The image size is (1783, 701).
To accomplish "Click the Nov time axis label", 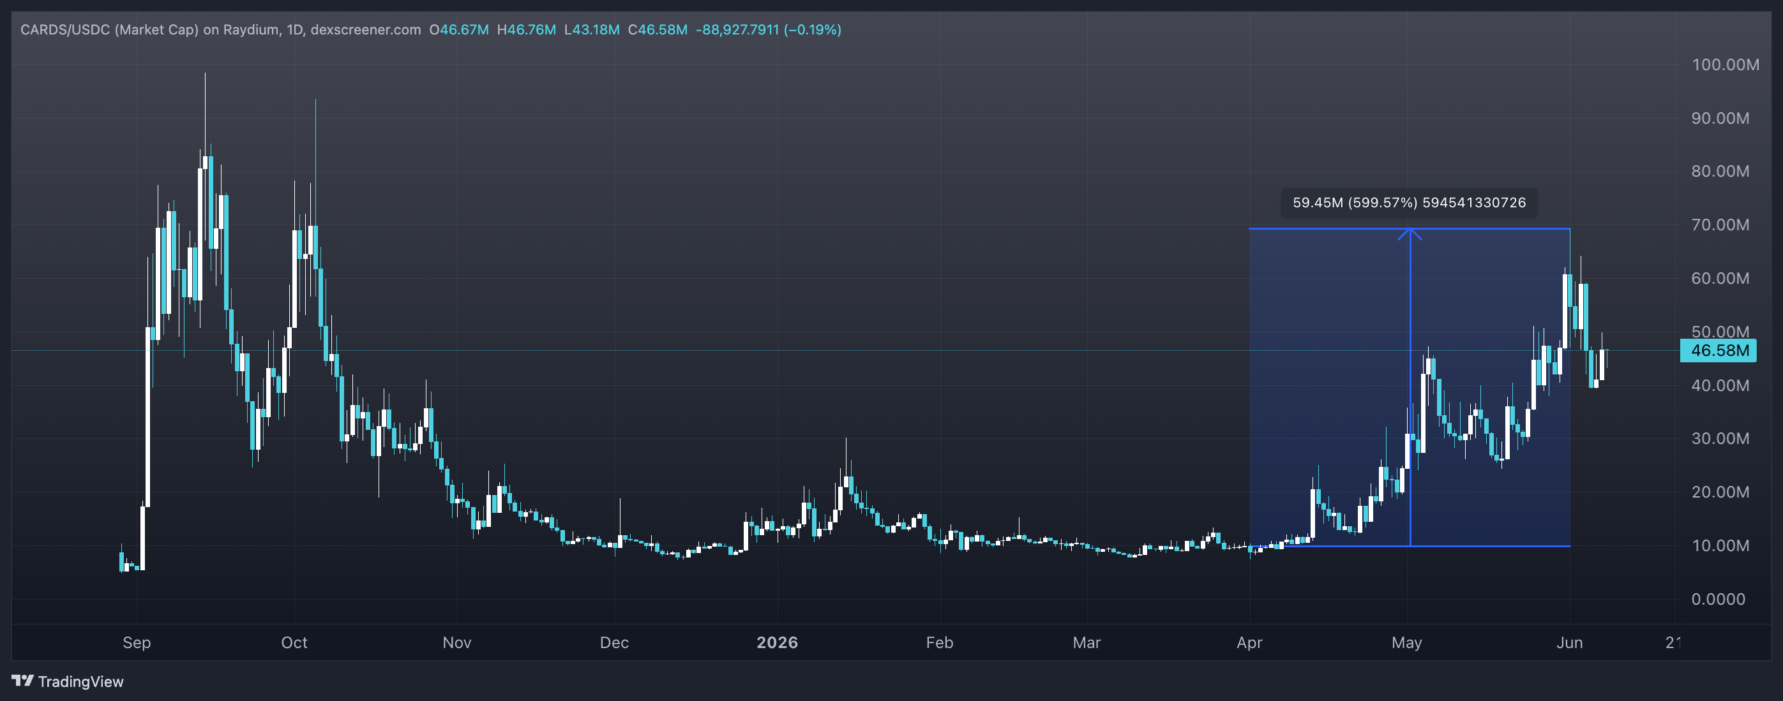I will [x=457, y=643].
